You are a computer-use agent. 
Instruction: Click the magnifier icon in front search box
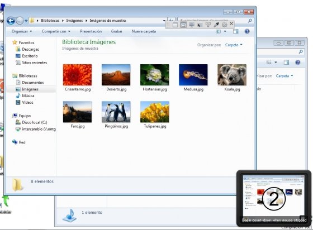click(x=250, y=21)
